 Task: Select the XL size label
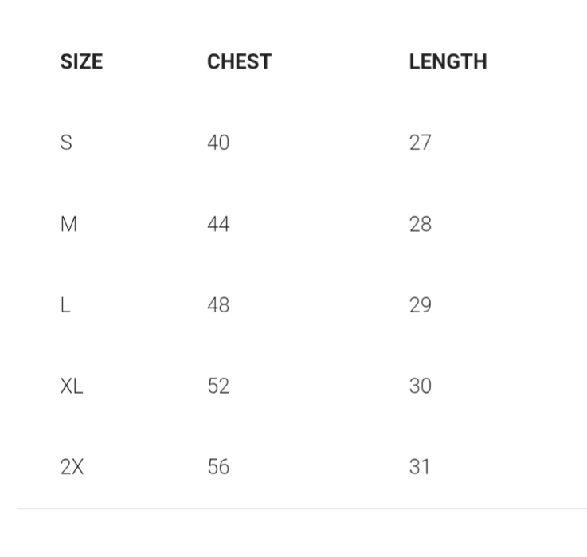point(72,386)
